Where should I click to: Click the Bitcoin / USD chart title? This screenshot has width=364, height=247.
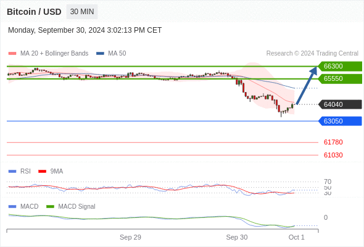[34, 12]
